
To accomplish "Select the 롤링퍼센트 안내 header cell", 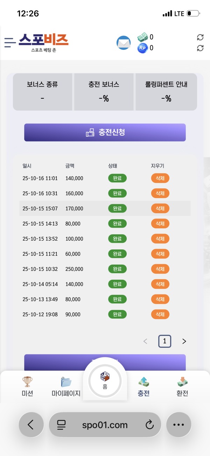I will click(166, 91).
